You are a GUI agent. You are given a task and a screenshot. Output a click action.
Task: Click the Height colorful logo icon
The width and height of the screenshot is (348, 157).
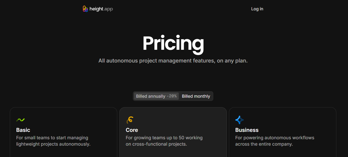pos(85,9)
